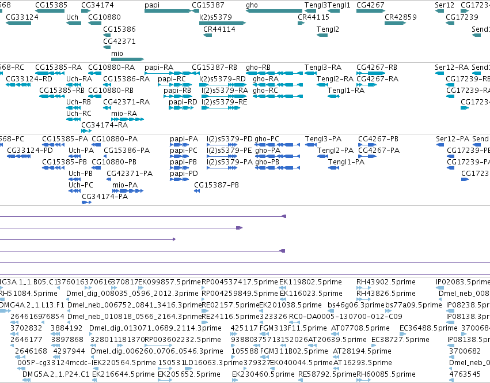Click the CG4267-RB transcript label
Screen dimensions: 490x383
377,67
